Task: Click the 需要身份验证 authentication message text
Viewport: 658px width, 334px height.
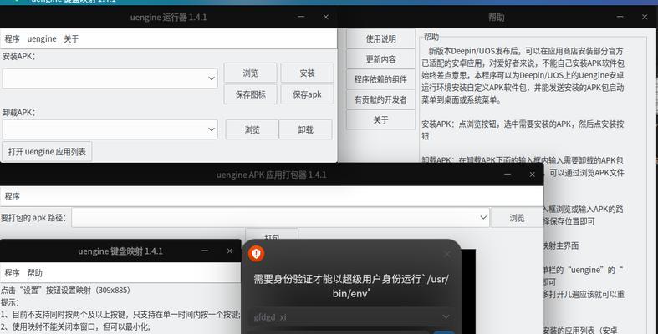Action: click(x=351, y=286)
